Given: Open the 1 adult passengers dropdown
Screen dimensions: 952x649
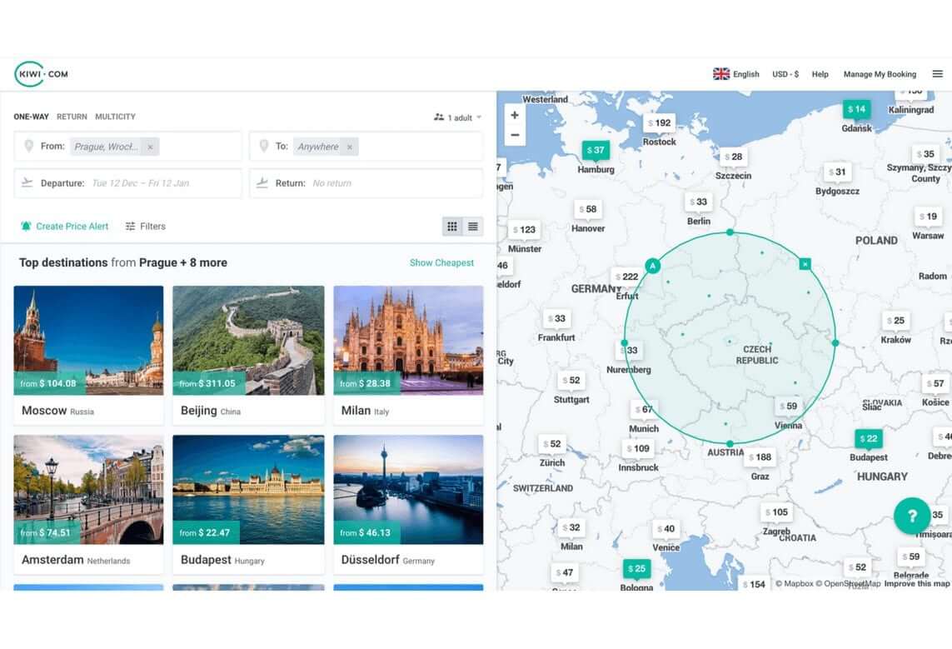Looking at the screenshot, I should pyautogui.click(x=457, y=117).
